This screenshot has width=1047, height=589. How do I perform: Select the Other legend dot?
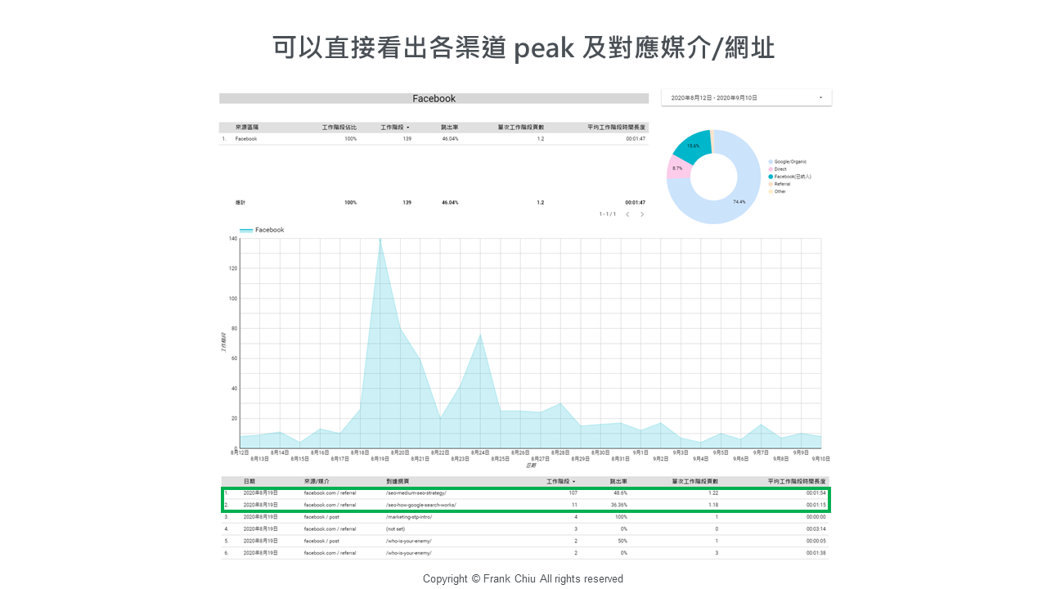tap(771, 191)
